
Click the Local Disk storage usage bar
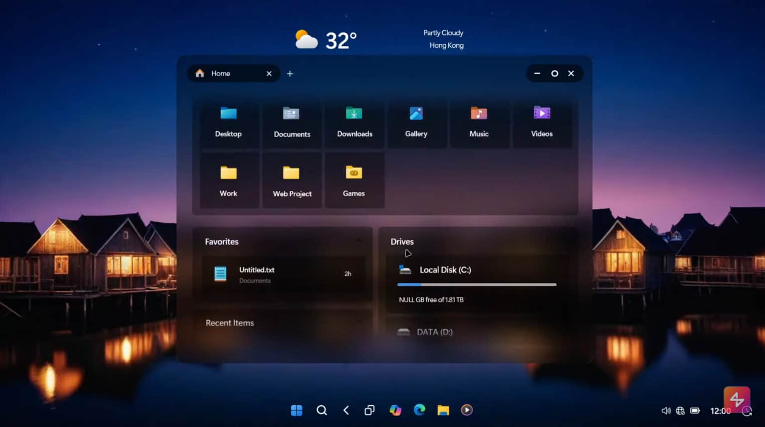[x=477, y=284]
